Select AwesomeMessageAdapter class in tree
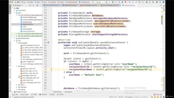Image resolution: width=174 pixels, height=98 pixels. point(31,20)
